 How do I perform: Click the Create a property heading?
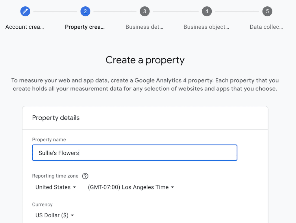[145, 60]
